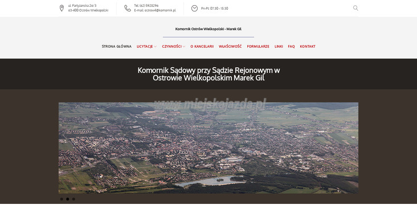Click the aerial city slideshow image

click(x=208, y=148)
